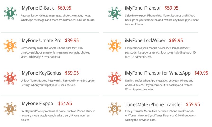212x127 pixels.
Task: Click the $39.95 Umate Pro price
Action: (x=72, y=41)
